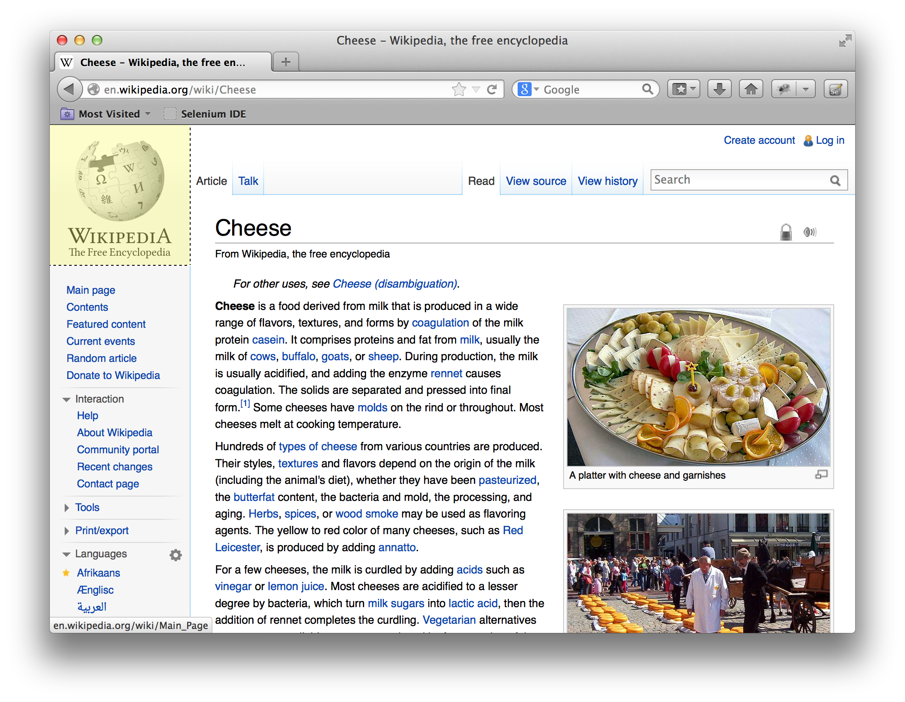Viewport: 905px width, 702px height.
Task: Open the View source tab
Action: click(536, 181)
